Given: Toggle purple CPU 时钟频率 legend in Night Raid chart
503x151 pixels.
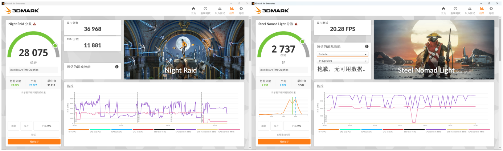Looking at the screenshot, I should click(x=186, y=130).
